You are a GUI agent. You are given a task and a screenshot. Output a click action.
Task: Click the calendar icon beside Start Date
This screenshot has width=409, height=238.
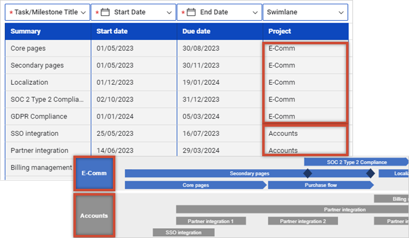tap(105, 12)
